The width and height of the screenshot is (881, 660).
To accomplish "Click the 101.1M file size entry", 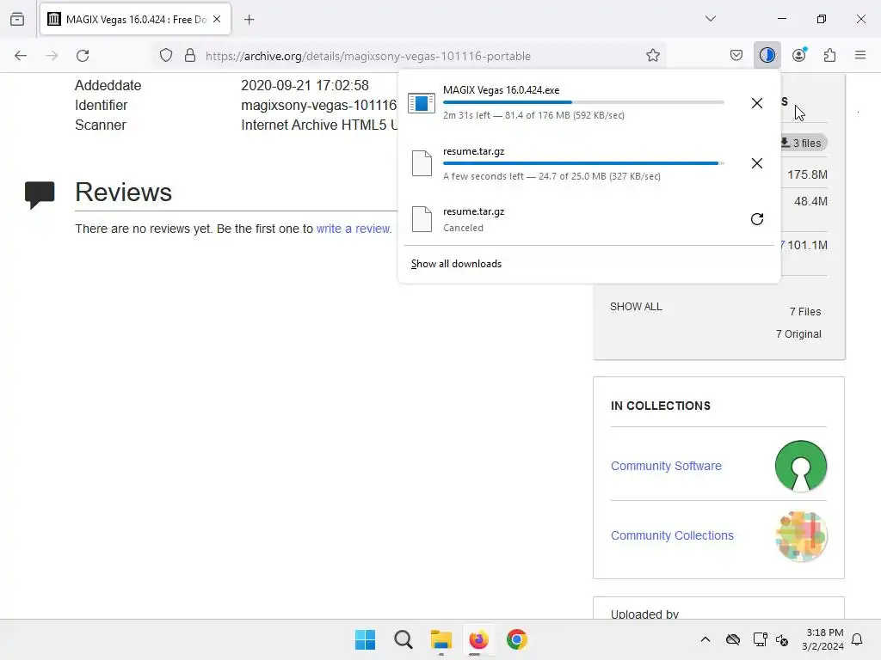I will click(x=807, y=245).
